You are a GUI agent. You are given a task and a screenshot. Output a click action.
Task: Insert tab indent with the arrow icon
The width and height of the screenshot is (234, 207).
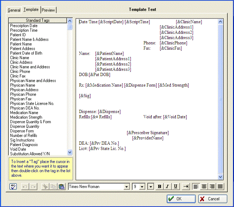(186, 186)
